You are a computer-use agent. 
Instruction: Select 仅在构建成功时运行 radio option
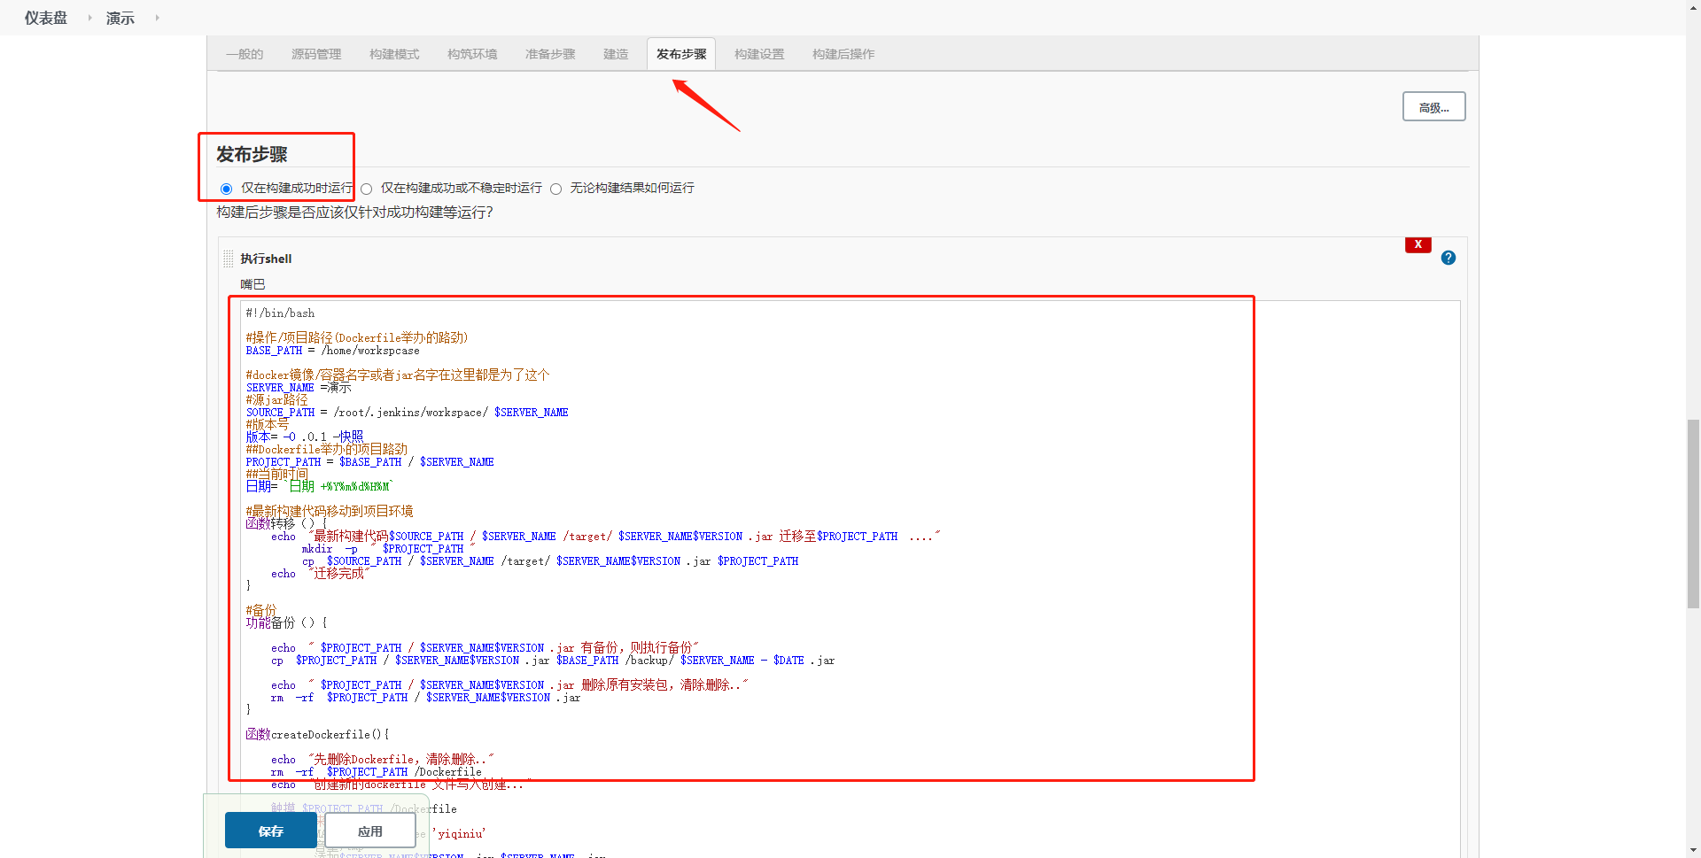[227, 189]
